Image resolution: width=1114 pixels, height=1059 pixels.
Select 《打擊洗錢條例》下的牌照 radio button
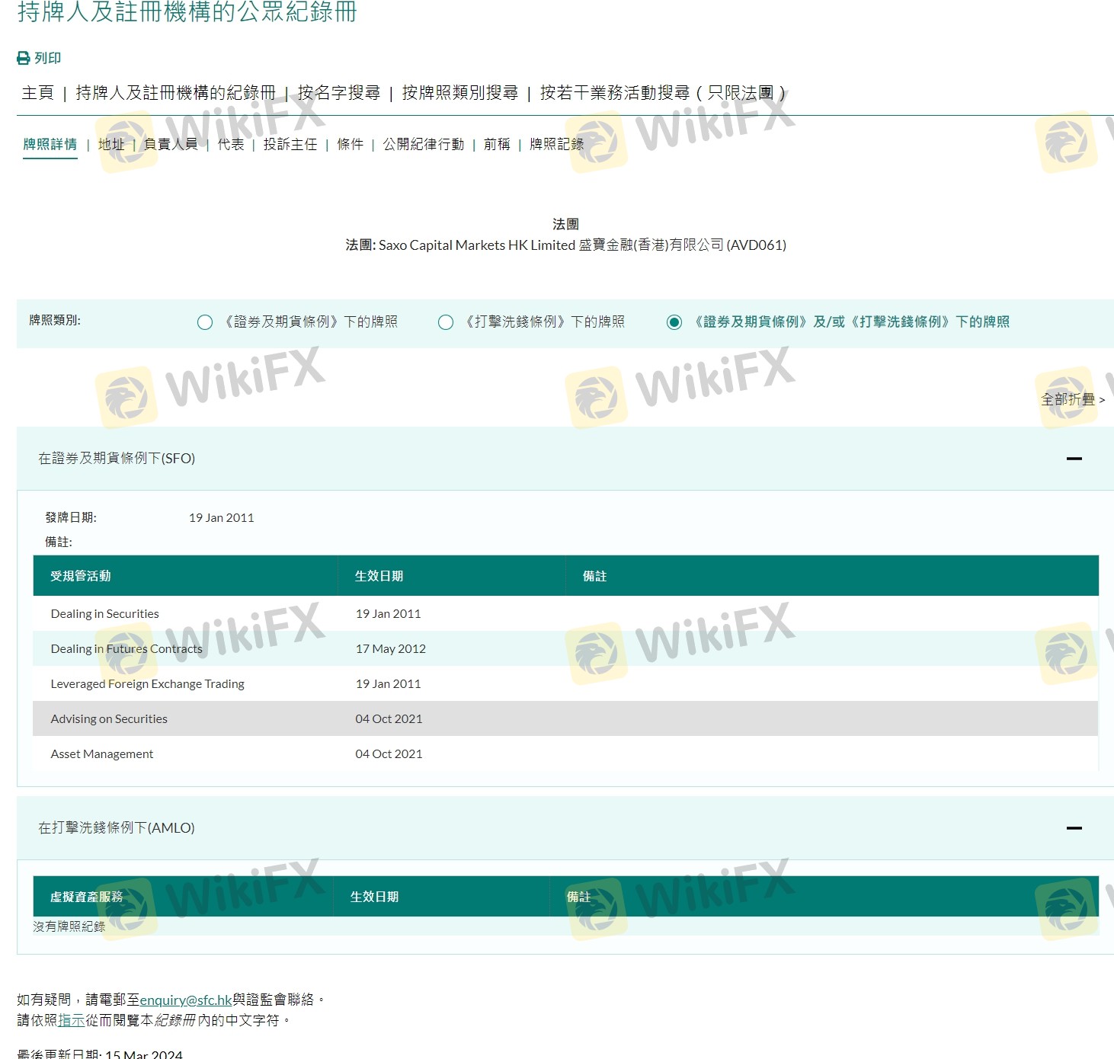(x=446, y=322)
